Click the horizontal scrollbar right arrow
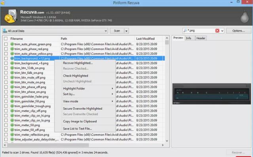Image resolution: width=253 pixels, height=157 pixels. point(163,145)
